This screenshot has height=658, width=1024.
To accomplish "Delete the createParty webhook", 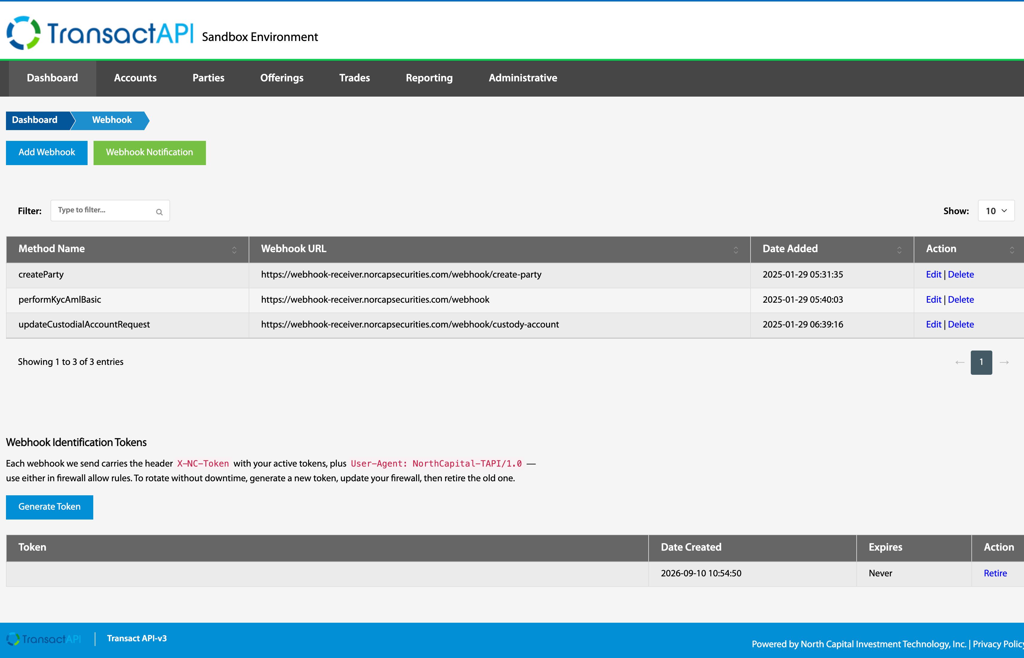I will pos(961,275).
